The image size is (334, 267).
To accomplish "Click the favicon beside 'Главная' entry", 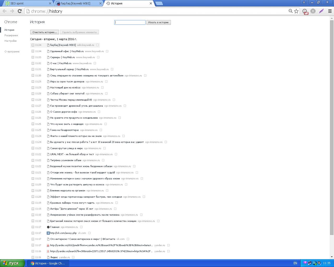I will coord(48,227).
